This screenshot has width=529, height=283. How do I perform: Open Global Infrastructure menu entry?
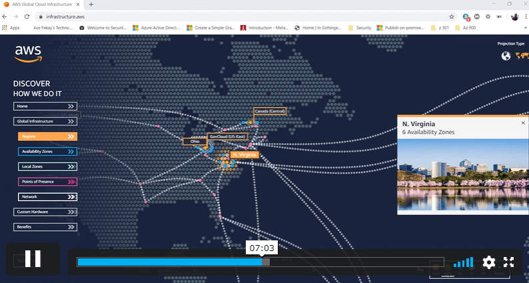[45, 121]
